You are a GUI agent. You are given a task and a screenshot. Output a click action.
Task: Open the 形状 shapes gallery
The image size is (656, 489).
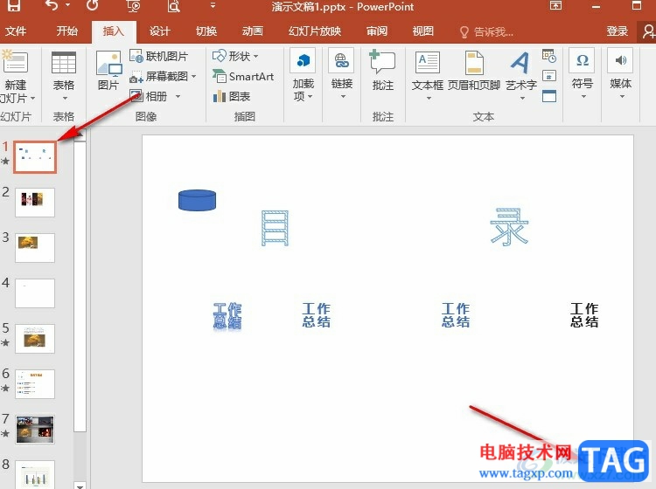(x=235, y=56)
